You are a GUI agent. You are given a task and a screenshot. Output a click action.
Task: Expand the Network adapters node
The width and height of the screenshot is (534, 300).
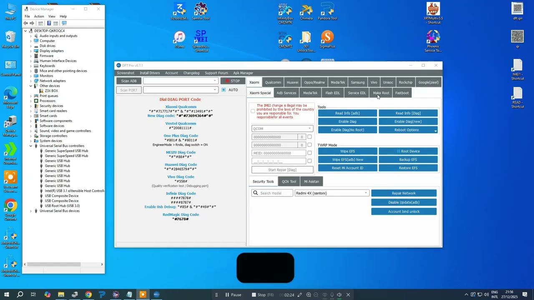click(x=30, y=81)
